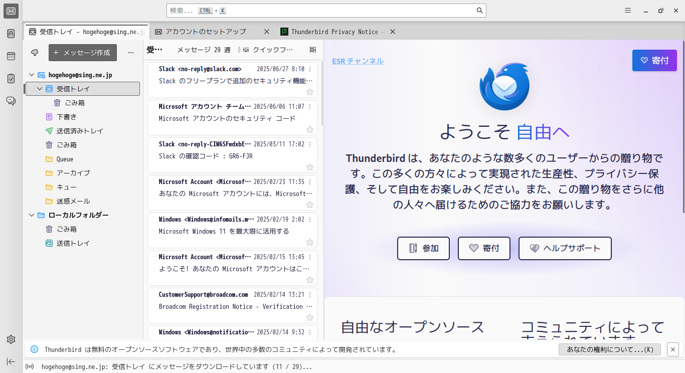Screen dimensions: 685x373
Task: Click the あなたの権利について...(K) button
Action: [610, 349]
